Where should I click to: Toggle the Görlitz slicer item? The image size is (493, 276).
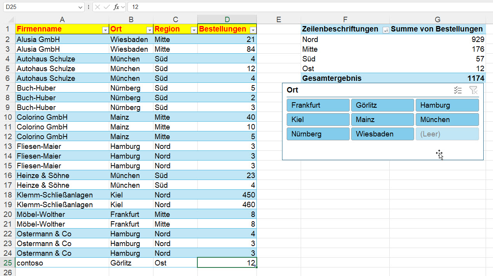click(382, 105)
